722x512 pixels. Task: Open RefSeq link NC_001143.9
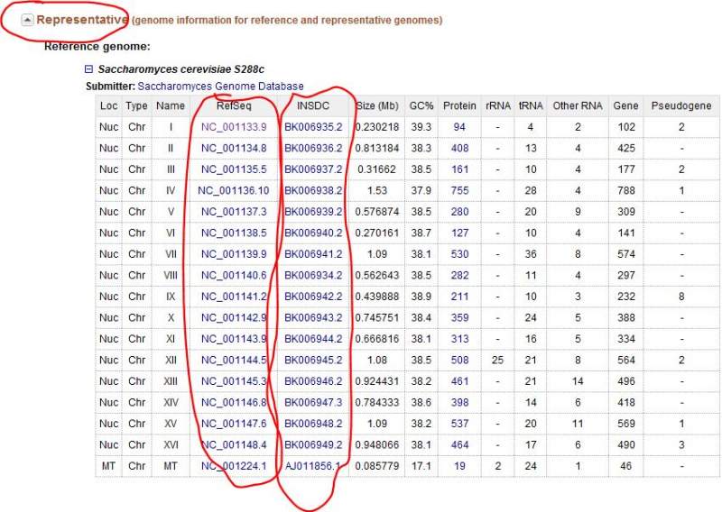234,339
